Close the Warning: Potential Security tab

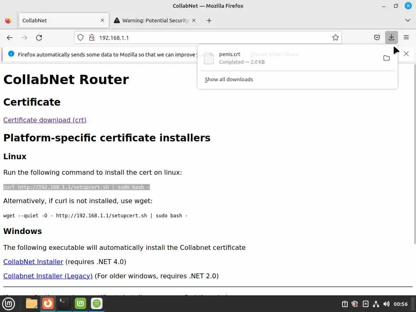tap(194, 20)
